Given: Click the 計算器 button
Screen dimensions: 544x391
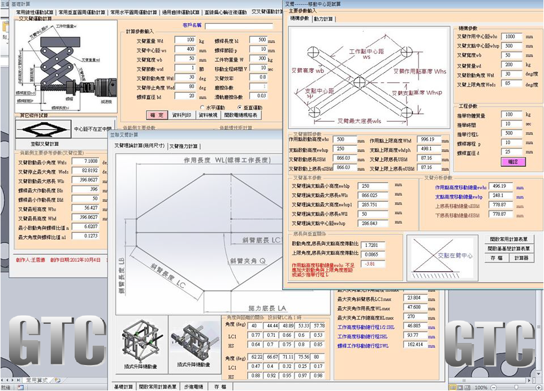Looking at the screenshot, I should coord(521,258).
